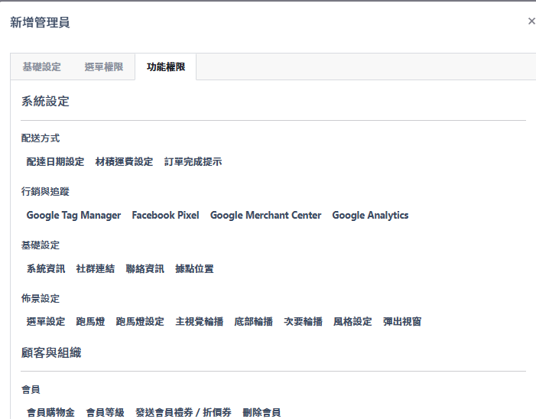Click the 配送方式 group label
The image size is (536, 419).
[41, 138]
